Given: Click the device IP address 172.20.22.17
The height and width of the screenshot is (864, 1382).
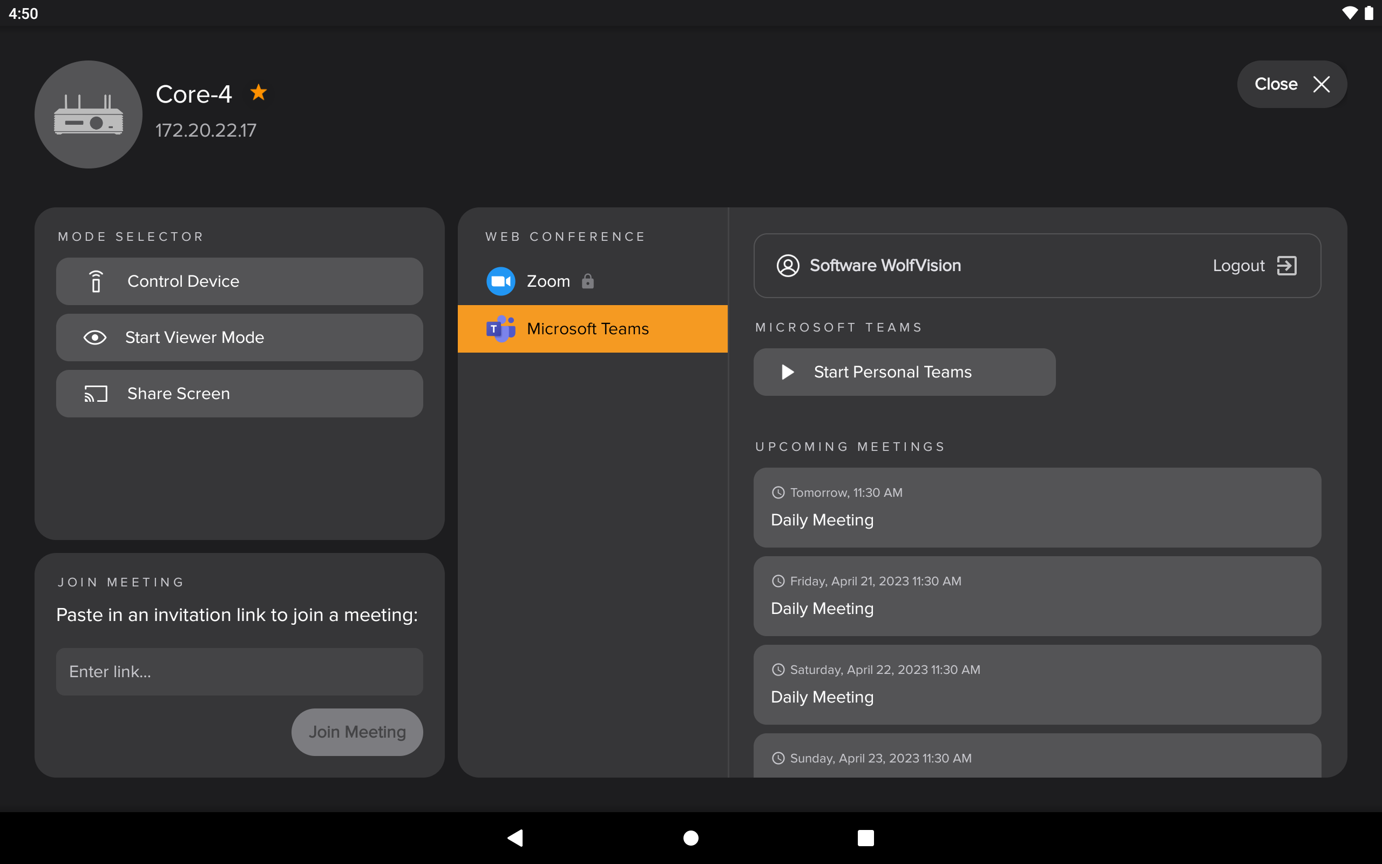Looking at the screenshot, I should pos(206,130).
